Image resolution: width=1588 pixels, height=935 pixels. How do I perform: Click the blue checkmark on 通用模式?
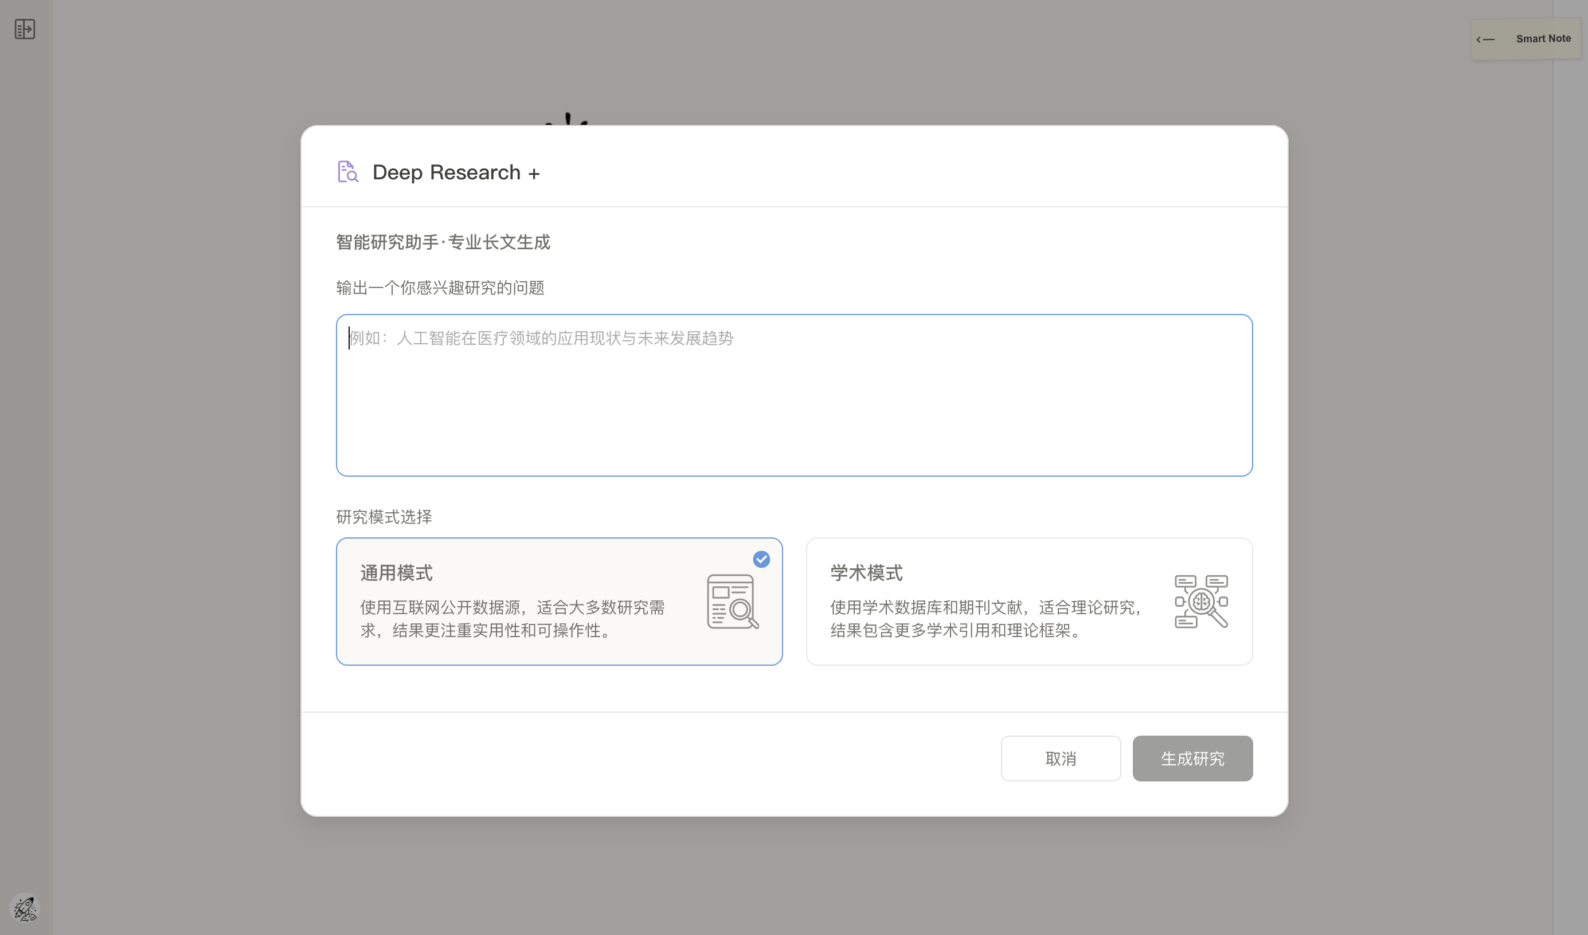coord(761,559)
